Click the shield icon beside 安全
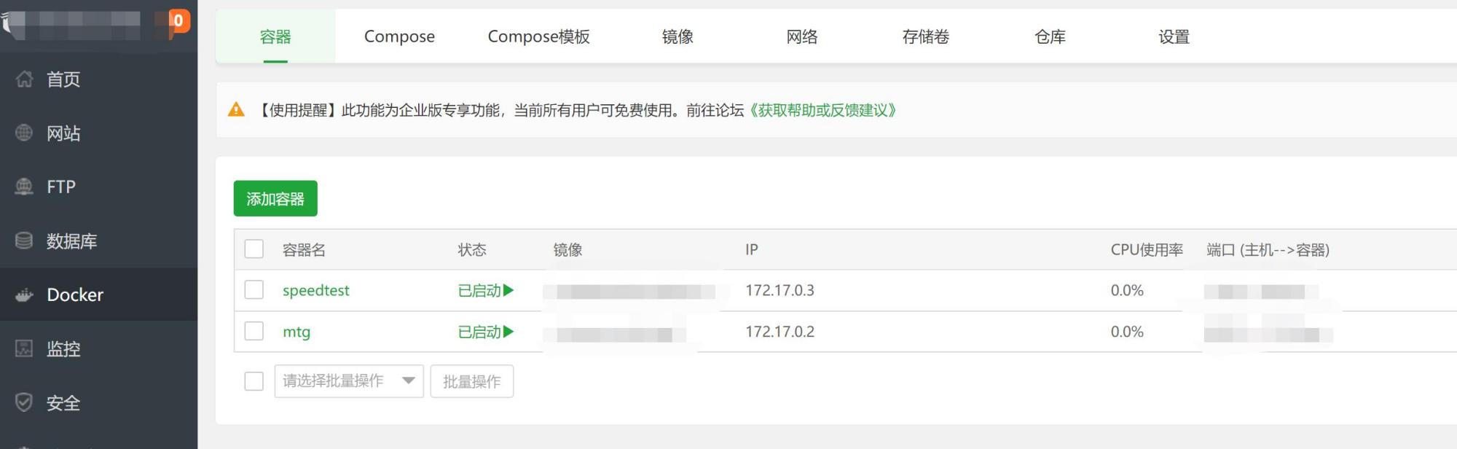Viewport: 1457px width, 449px height. (x=25, y=402)
